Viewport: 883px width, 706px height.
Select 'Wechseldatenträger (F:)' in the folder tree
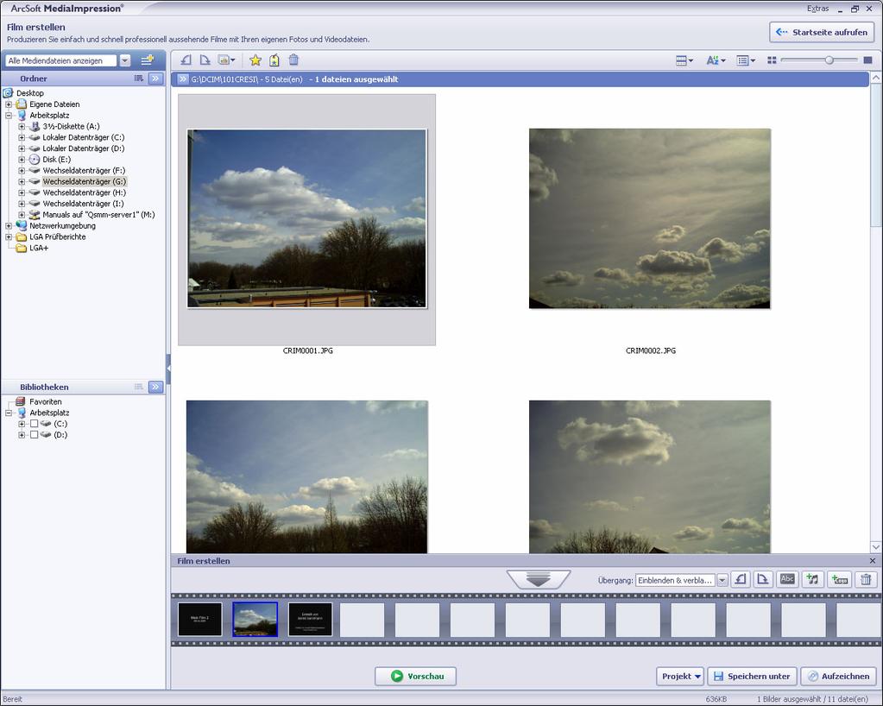84,171
